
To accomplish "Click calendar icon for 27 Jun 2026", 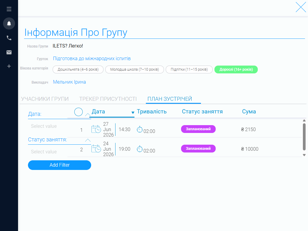I will pyautogui.click(x=96, y=129).
